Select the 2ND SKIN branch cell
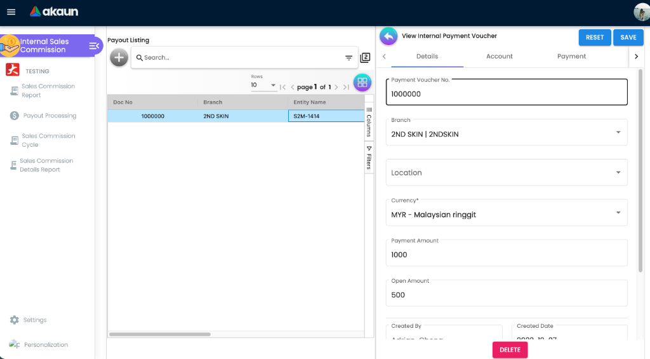 (x=243, y=116)
